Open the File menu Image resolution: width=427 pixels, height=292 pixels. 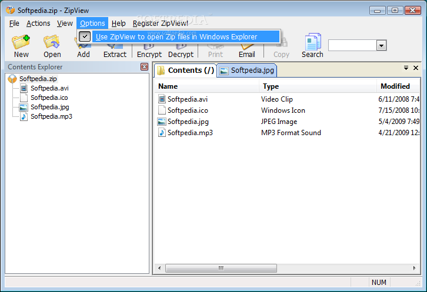tap(14, 24)
